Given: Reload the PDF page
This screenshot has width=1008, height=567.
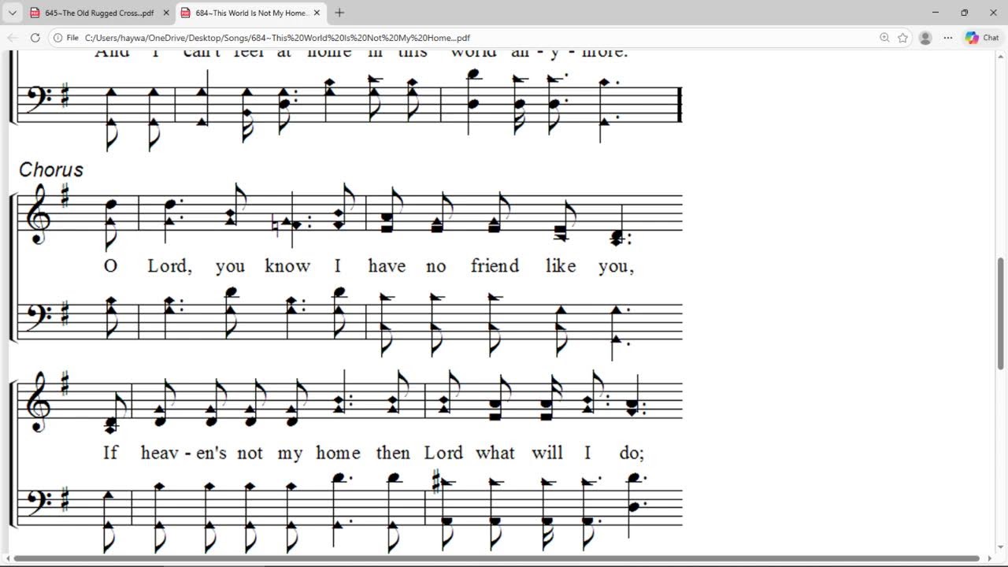Looking at the screenshot, I should coord(35,38).
